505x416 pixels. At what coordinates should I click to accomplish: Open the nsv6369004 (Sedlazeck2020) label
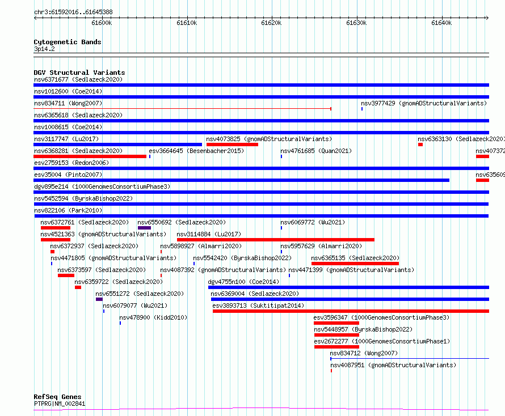255,294
